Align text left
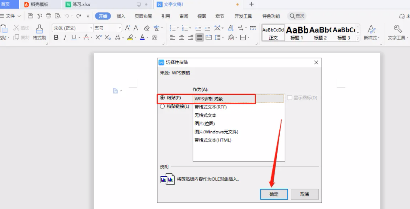Viewport: 410px width, 209px height. 172,38
